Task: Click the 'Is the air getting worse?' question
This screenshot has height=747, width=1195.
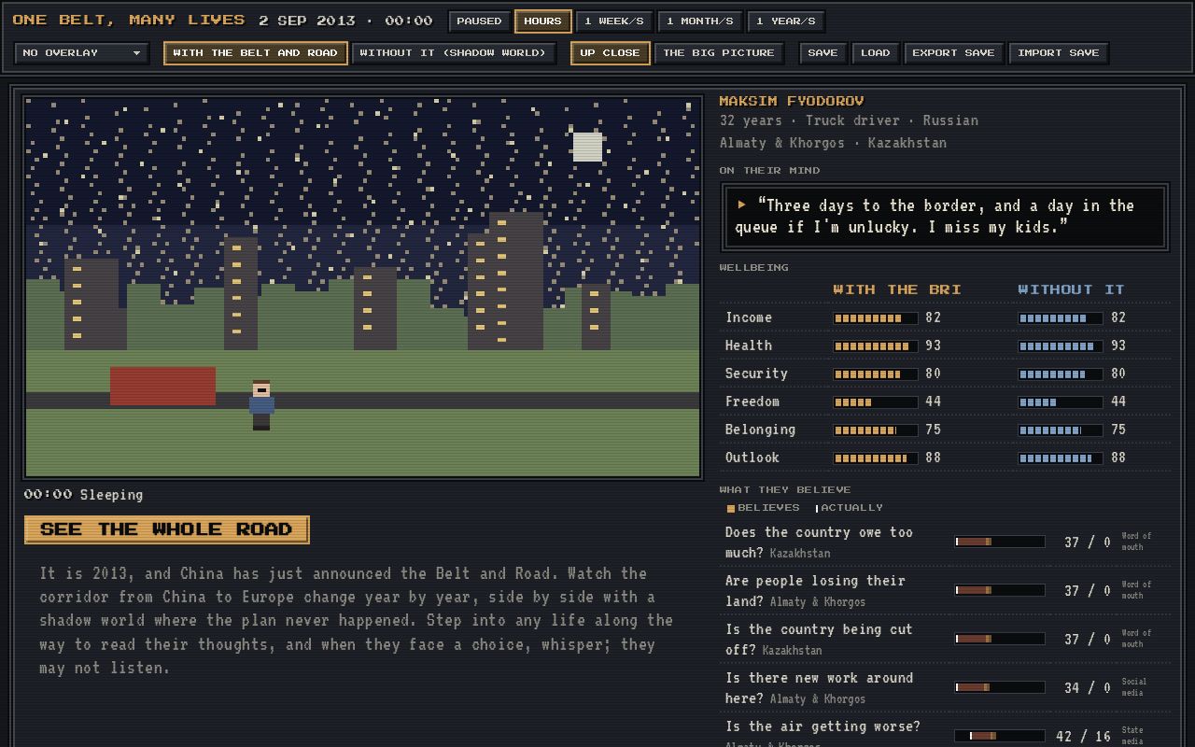Action: tap(822, 726)
